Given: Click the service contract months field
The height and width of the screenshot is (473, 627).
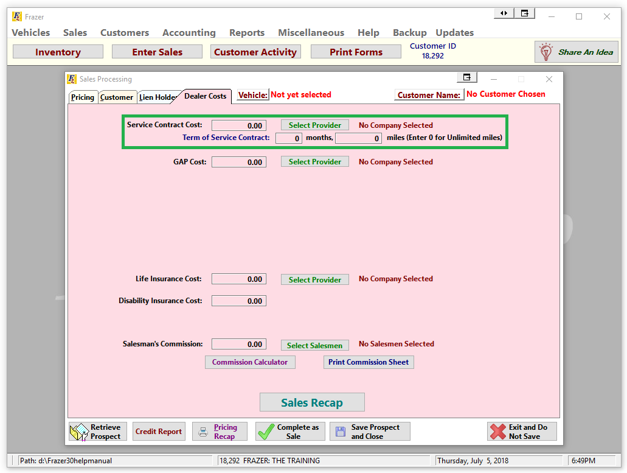Looking at the screenshot, I should (288, 138).
